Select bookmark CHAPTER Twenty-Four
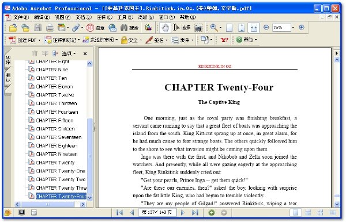Screen dimensions: 346x223 pyautogui.click(x=61, y=196)
